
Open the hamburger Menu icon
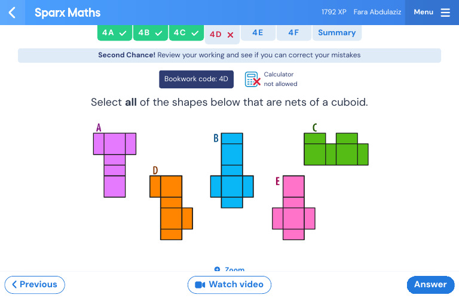(445, 13)
